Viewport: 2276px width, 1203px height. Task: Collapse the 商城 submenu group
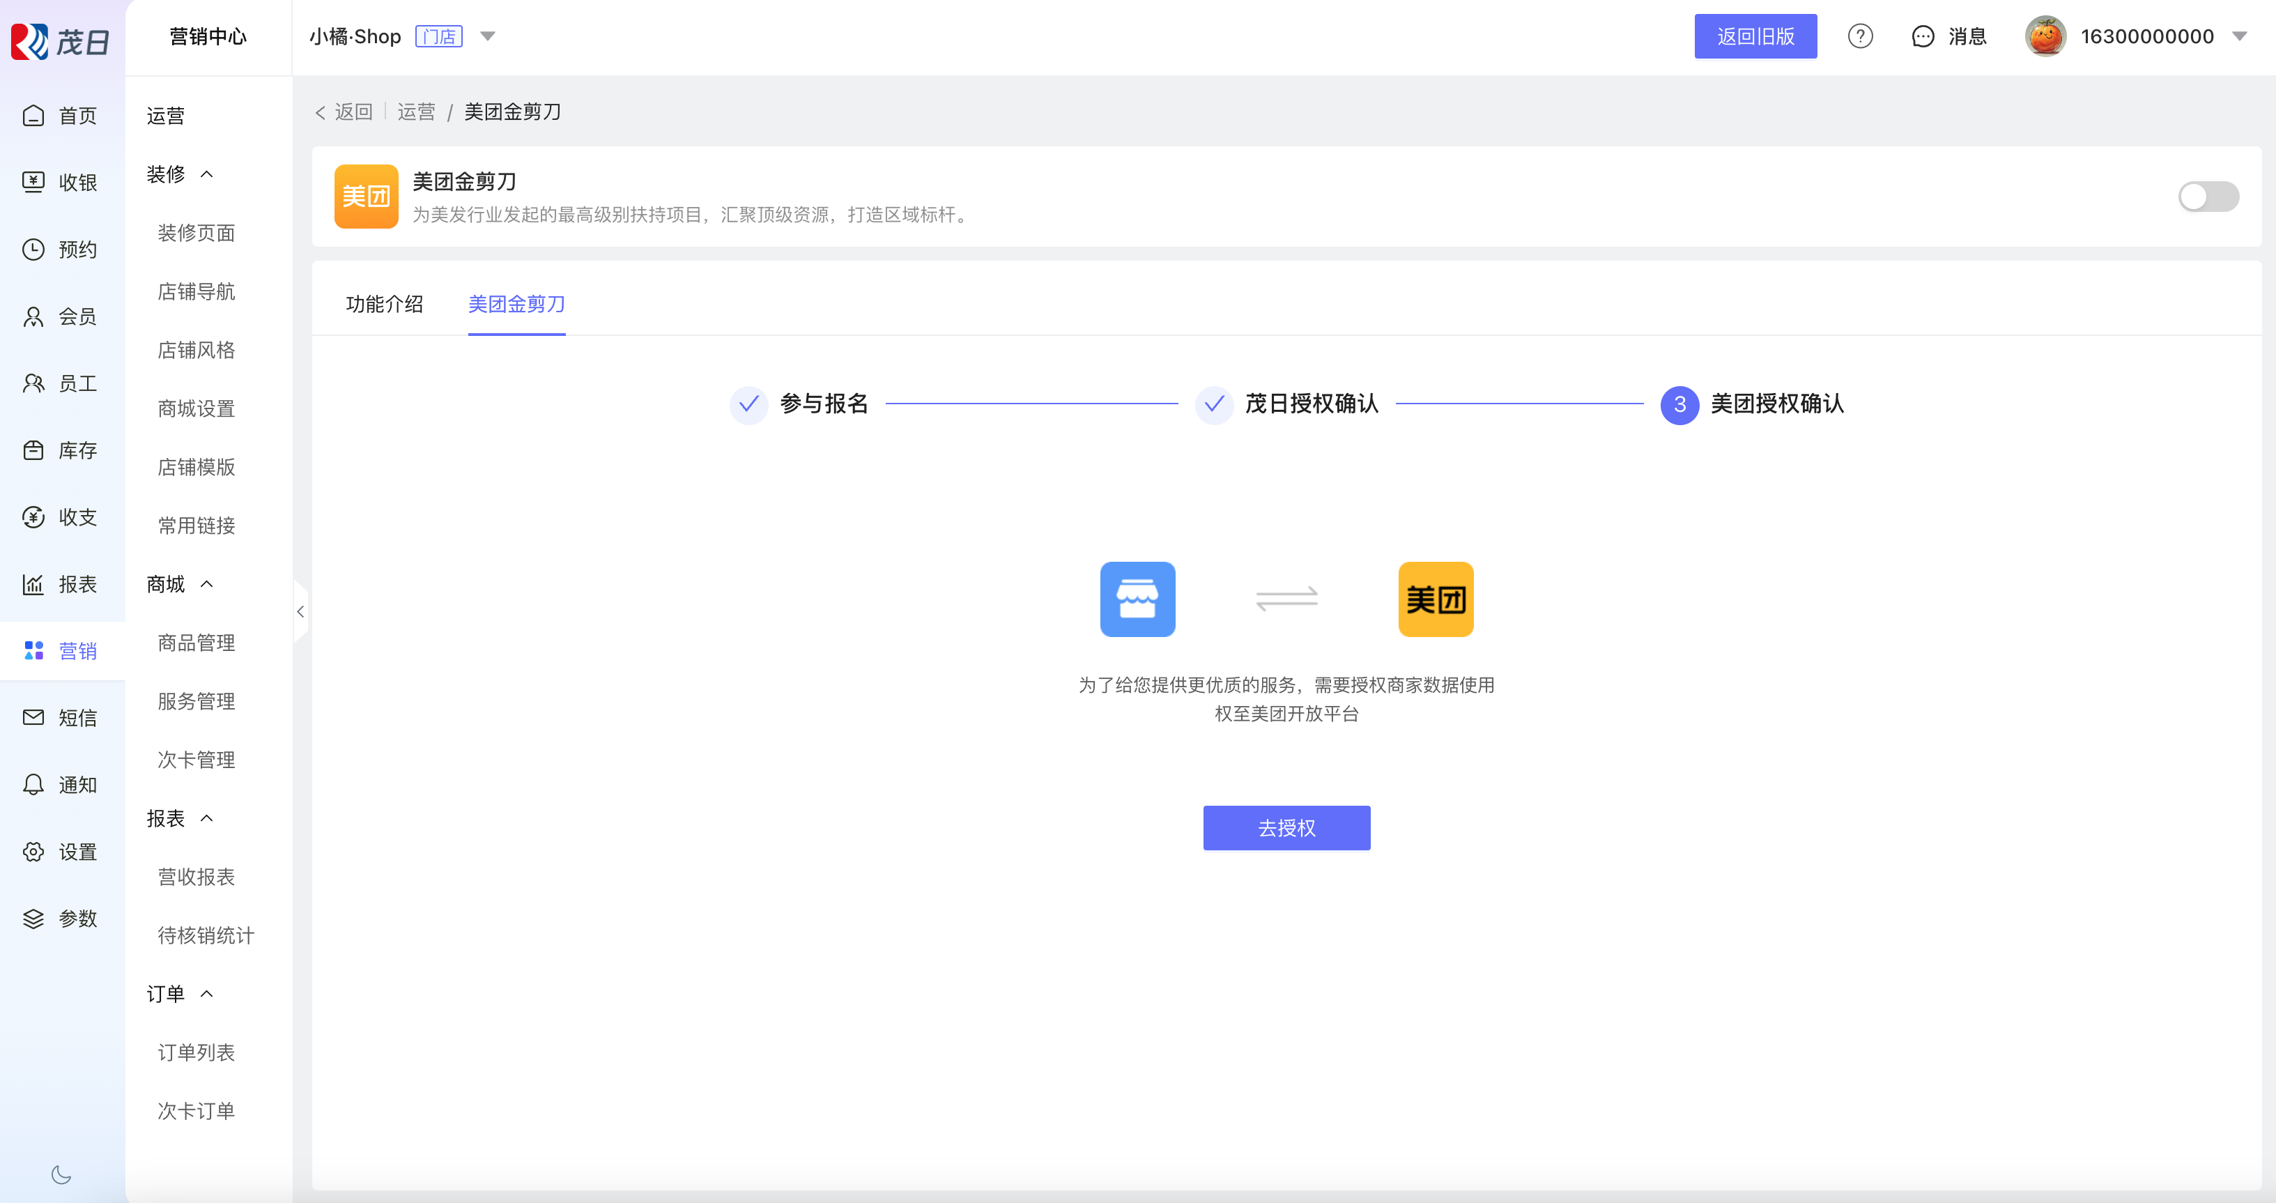pos(207,584)
